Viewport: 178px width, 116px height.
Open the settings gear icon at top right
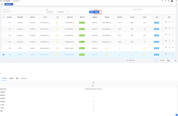(176, 1)
